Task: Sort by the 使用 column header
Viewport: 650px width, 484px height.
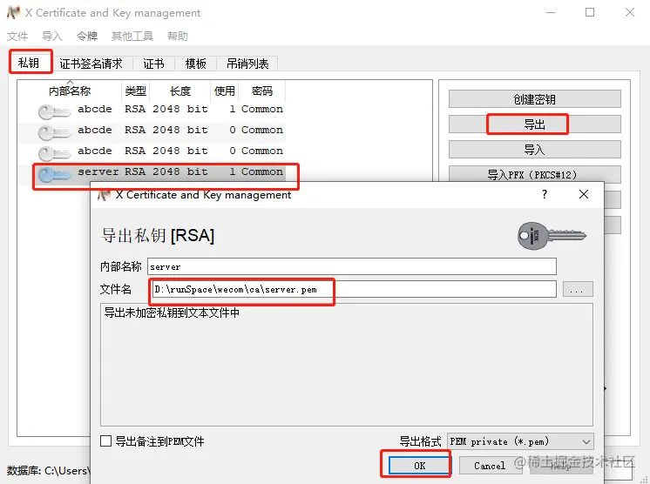Action: [x=224, y=91]
